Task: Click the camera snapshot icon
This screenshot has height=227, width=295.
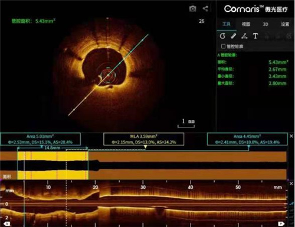Action: pos(192,9)
